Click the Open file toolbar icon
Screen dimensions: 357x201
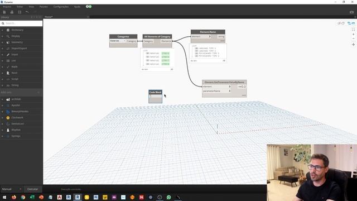[12, 12]
